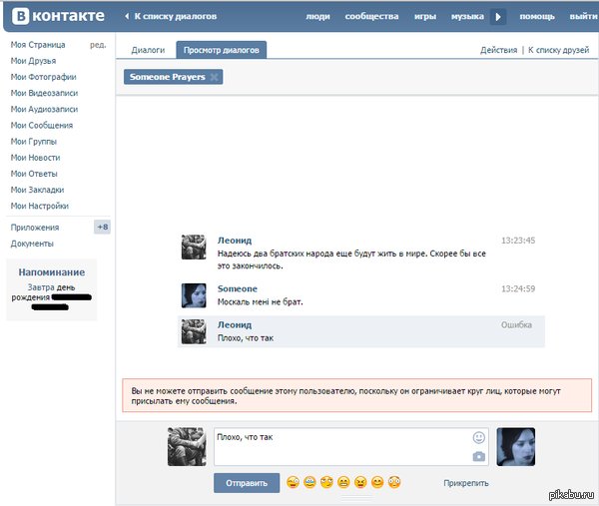Close the Someone Prayers dialog tab
Image resolution: width=599 pixels, height=506 pixels.
(x=215, y=77)
